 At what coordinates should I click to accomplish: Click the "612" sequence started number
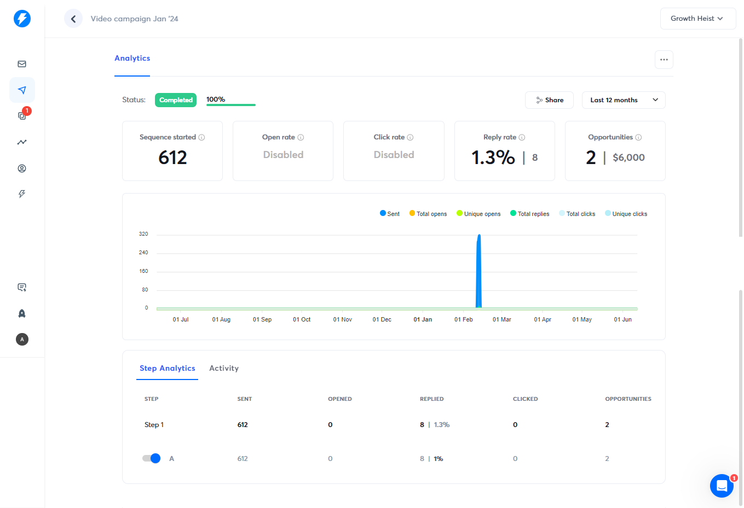tap(172, 157)
